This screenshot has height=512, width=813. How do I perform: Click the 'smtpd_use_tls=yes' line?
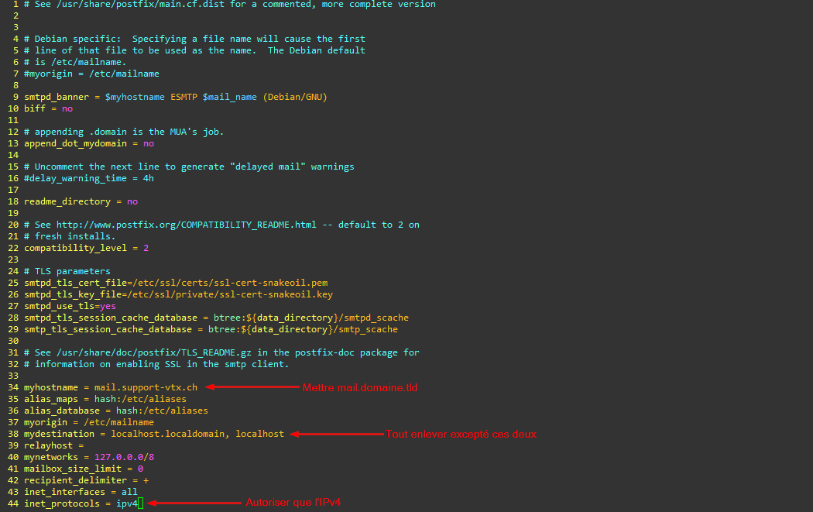(x=70, y=306)
